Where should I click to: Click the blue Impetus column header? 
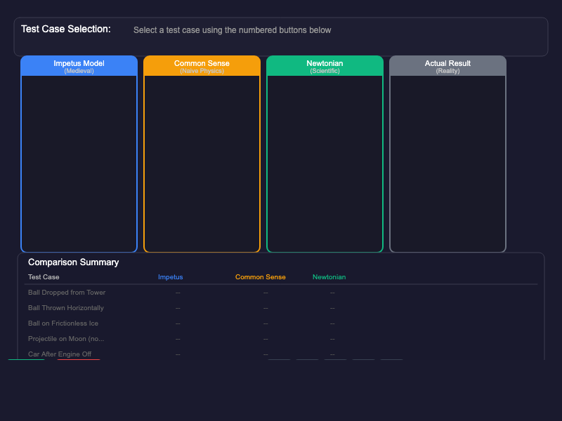click(170, 277)
